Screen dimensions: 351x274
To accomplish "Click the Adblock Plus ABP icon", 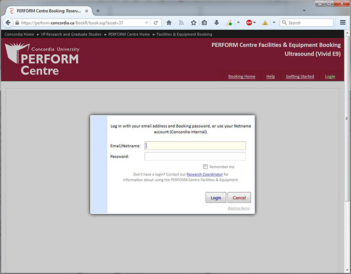I will 249,23.
